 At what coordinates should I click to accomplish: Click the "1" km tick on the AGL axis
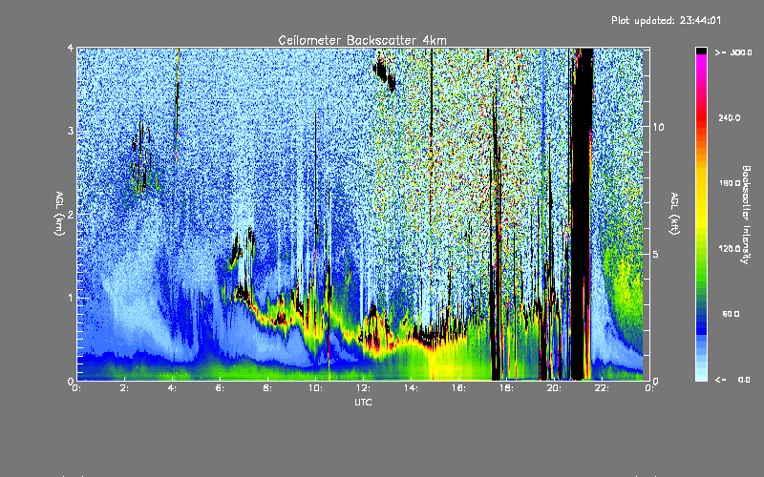coord(71,298)
